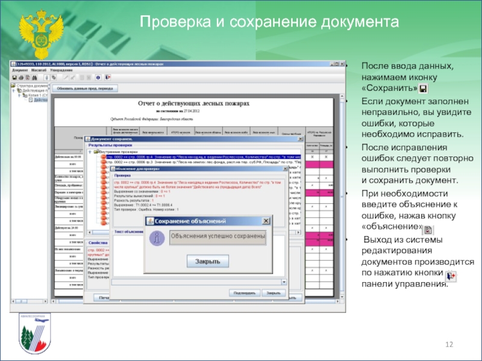The height and width of the screenshot is (361, 482).
Task: Click left arrow of results list horizontal scrollbar
Action: tap(90, 232)
